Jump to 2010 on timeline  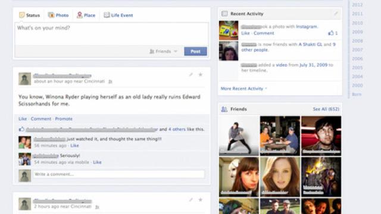(357, 23)
